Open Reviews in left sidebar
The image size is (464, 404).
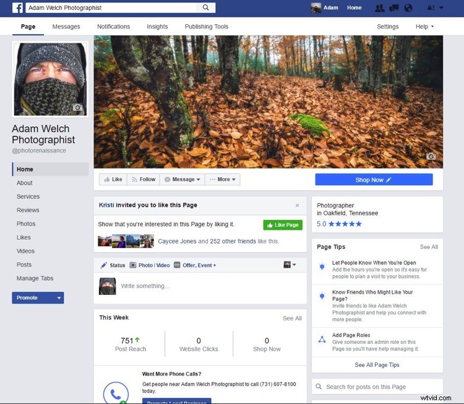(x=28, y=210)
